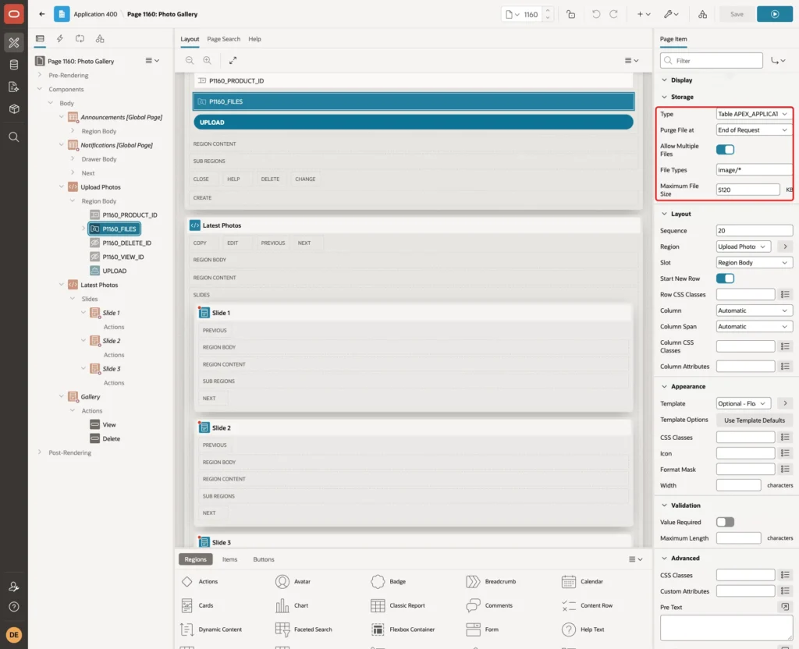Open the Team Development icon in the sidebar
Viewport: 799px width, 649px height.
pyautogui.click(x=14, y=87)
